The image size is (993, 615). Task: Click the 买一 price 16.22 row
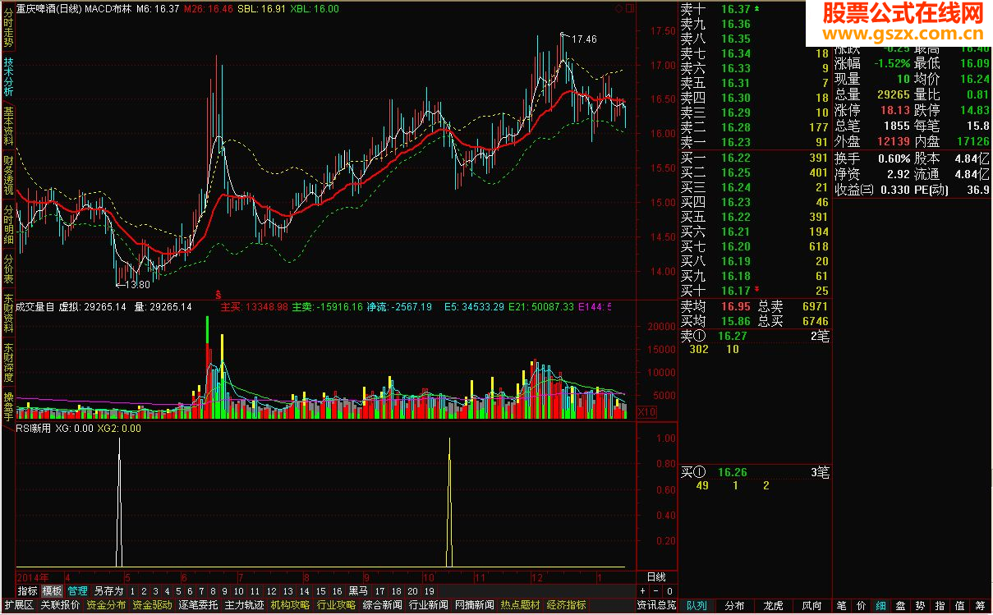click(x=755, y=158)
